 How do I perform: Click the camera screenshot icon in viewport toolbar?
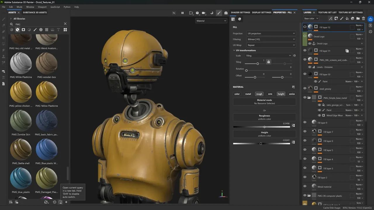(226, 13)
